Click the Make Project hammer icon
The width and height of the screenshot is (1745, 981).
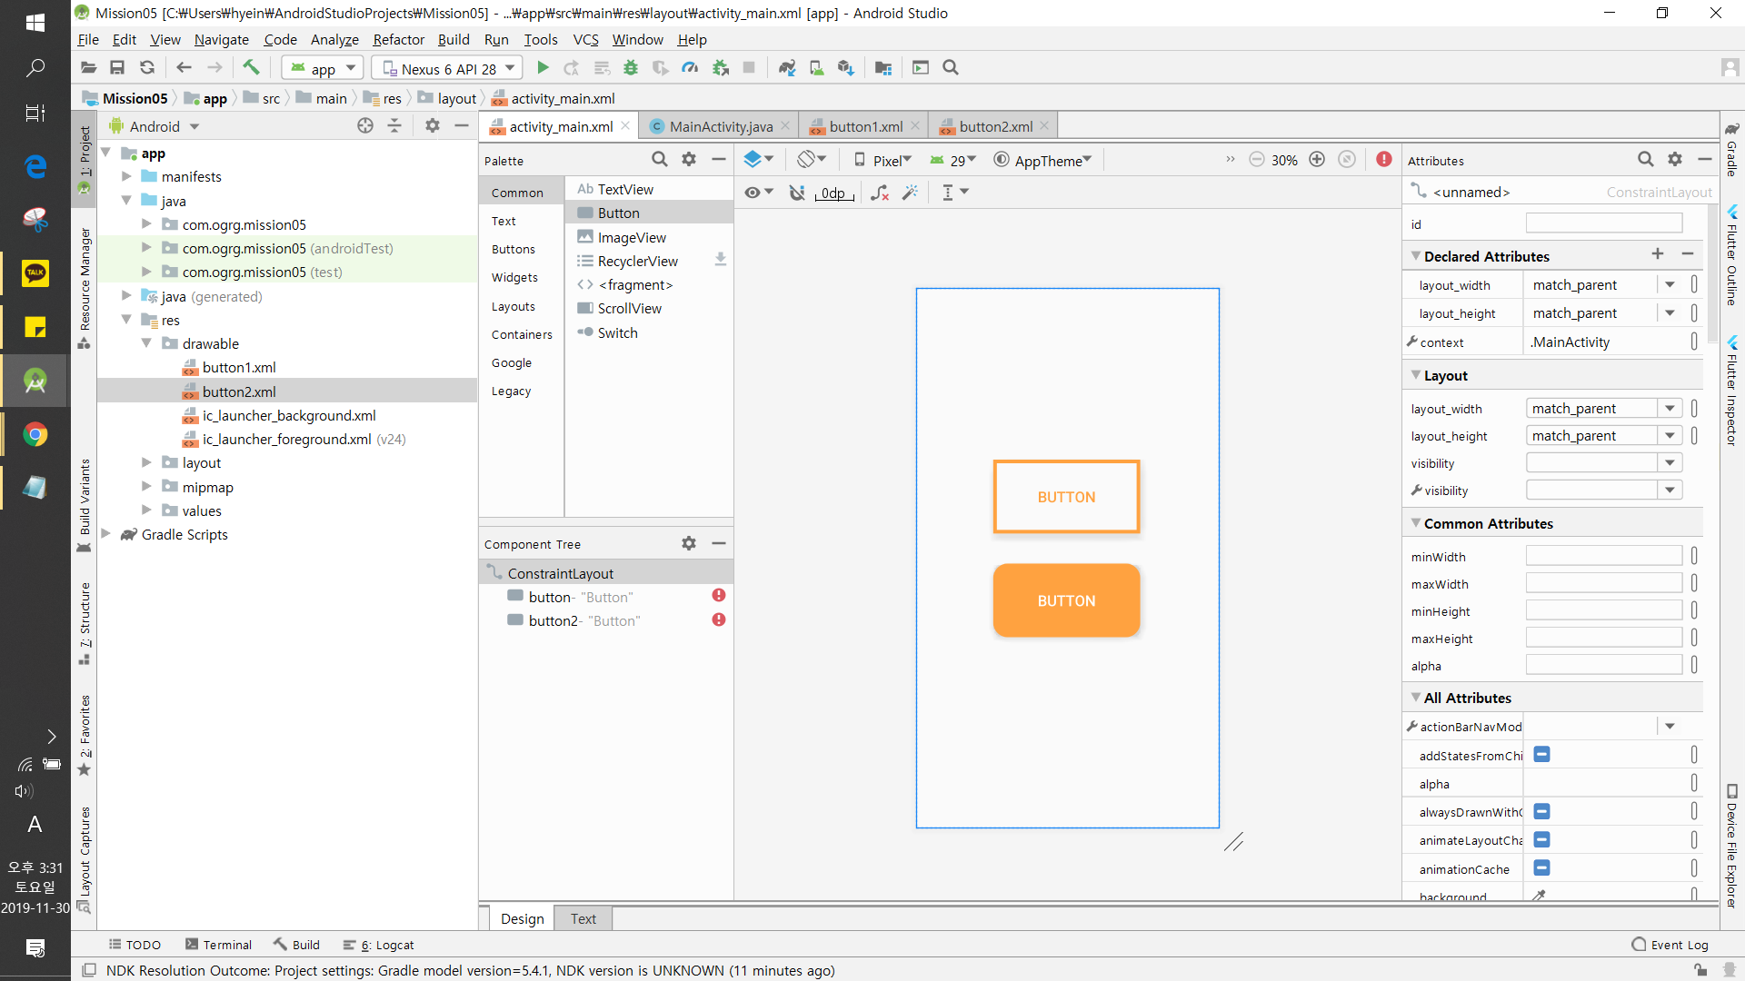[x=251, y=68]
